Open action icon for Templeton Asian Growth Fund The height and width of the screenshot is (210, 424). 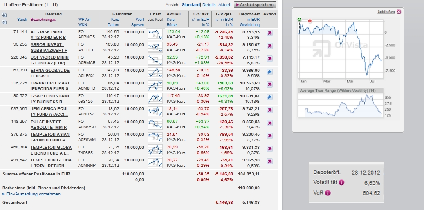269,135
